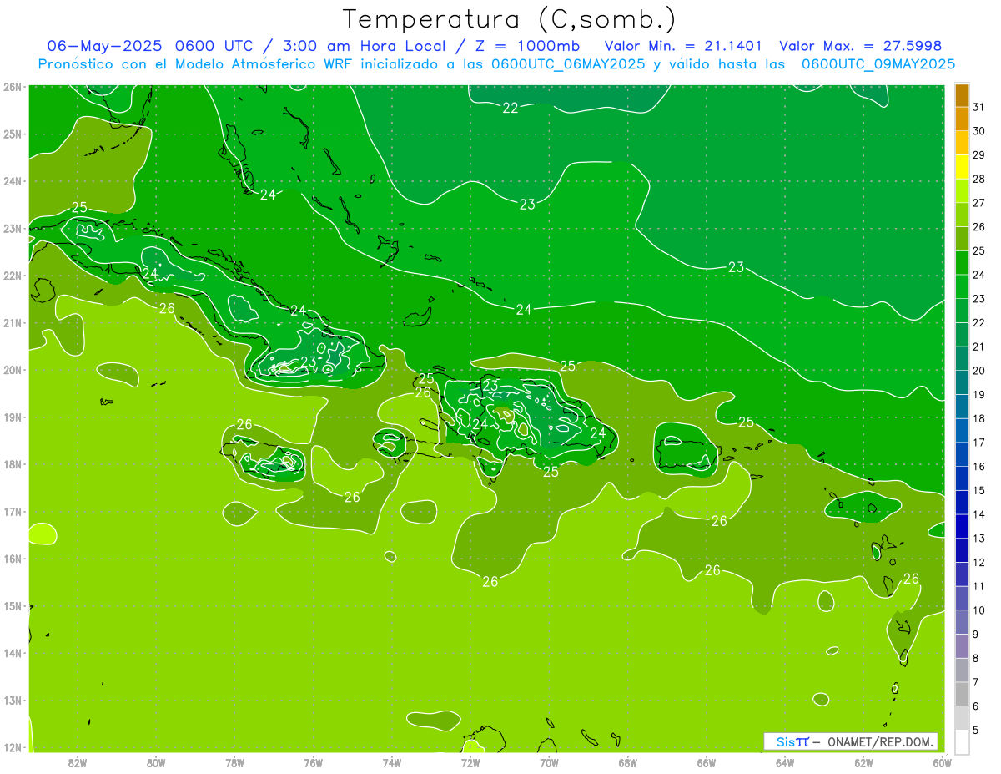Click the '3:00 am Hora Local' text
The width and height of the screenshot is (1001, 774).
(x=361, y=45)
